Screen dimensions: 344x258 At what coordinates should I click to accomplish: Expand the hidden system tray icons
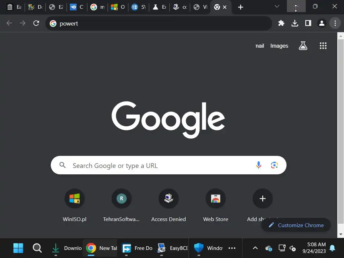tap(255, 248)
